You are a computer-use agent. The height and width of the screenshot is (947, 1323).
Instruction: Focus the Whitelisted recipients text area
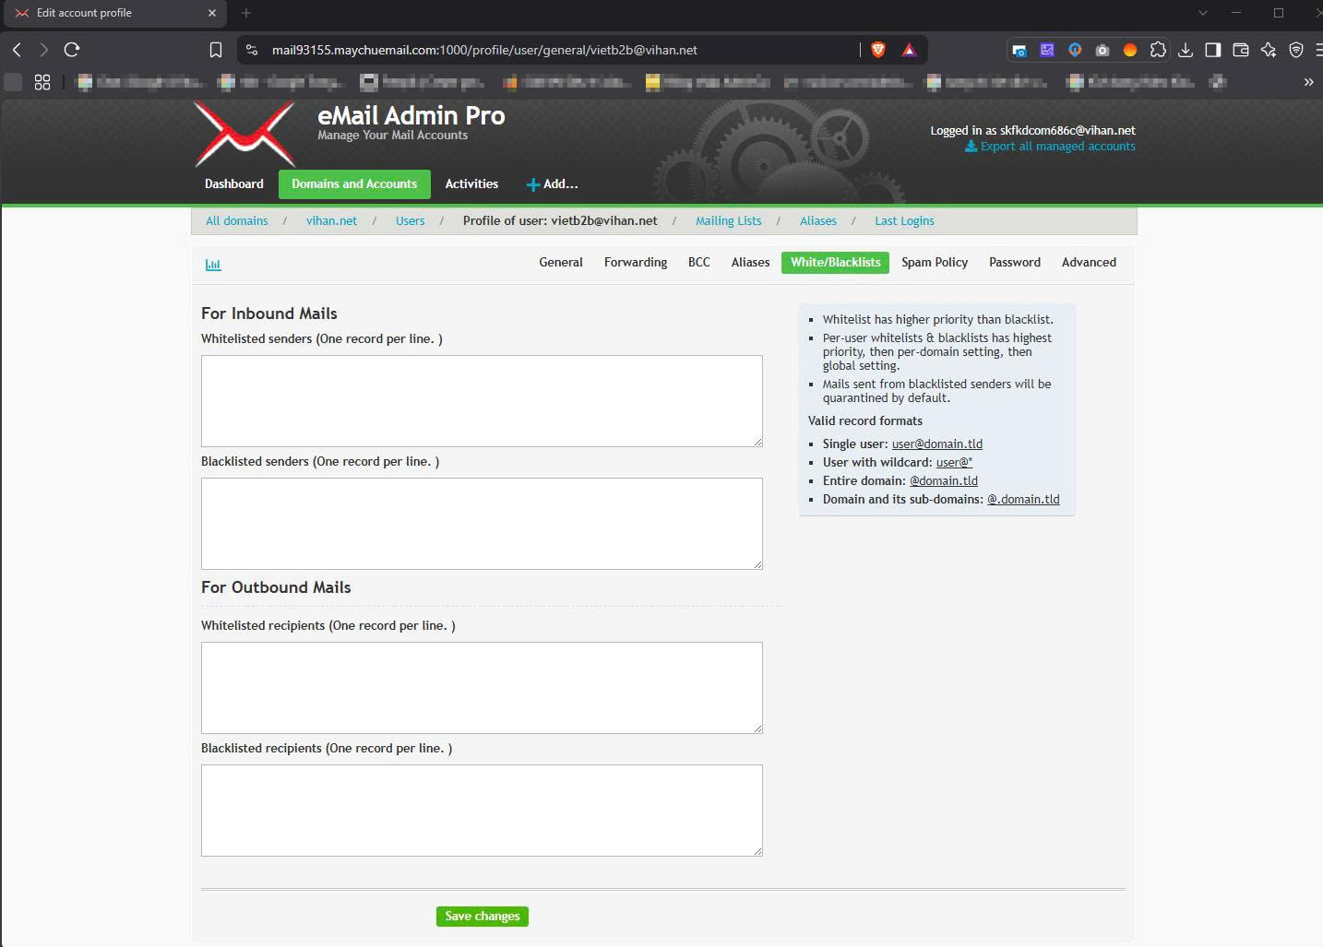[482, 688]
